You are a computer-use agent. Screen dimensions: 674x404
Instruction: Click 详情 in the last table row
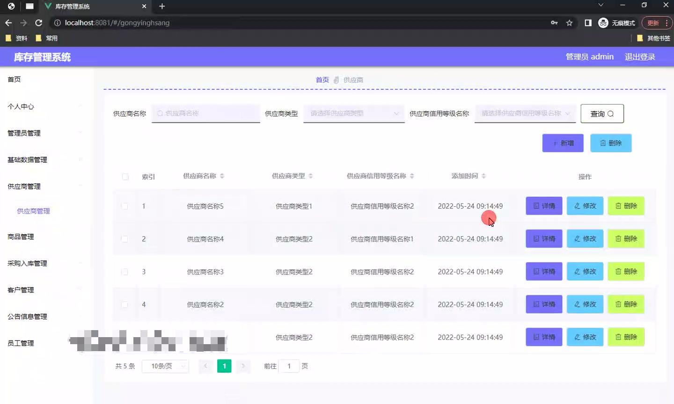pyautogui.click(x=544, y=337)
